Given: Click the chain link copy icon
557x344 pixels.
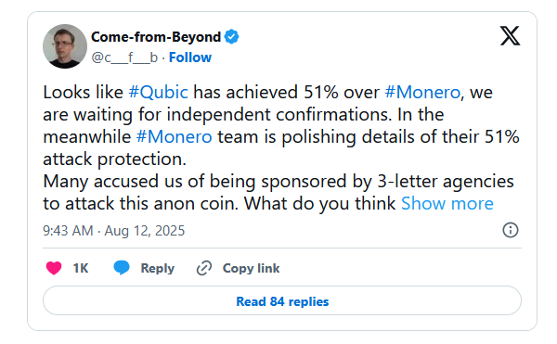Looking at the screenshot, I should click(204, 268).
